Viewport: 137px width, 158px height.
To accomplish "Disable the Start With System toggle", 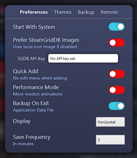I will (116, 27).
